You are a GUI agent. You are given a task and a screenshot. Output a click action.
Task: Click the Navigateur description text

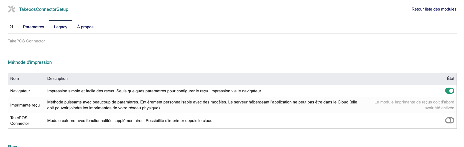click(154, 91)
